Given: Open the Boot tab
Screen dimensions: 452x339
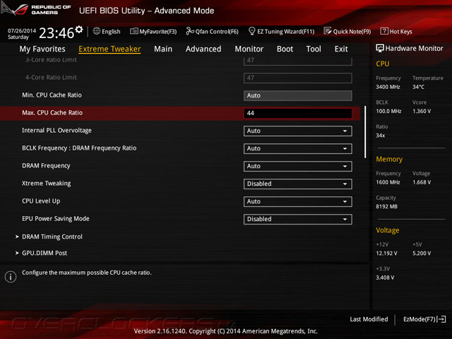Looking at the screenshot, I should click(x=285, y=49).
